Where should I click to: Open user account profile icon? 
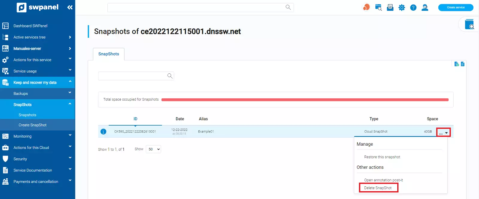[x=425, y=7]
